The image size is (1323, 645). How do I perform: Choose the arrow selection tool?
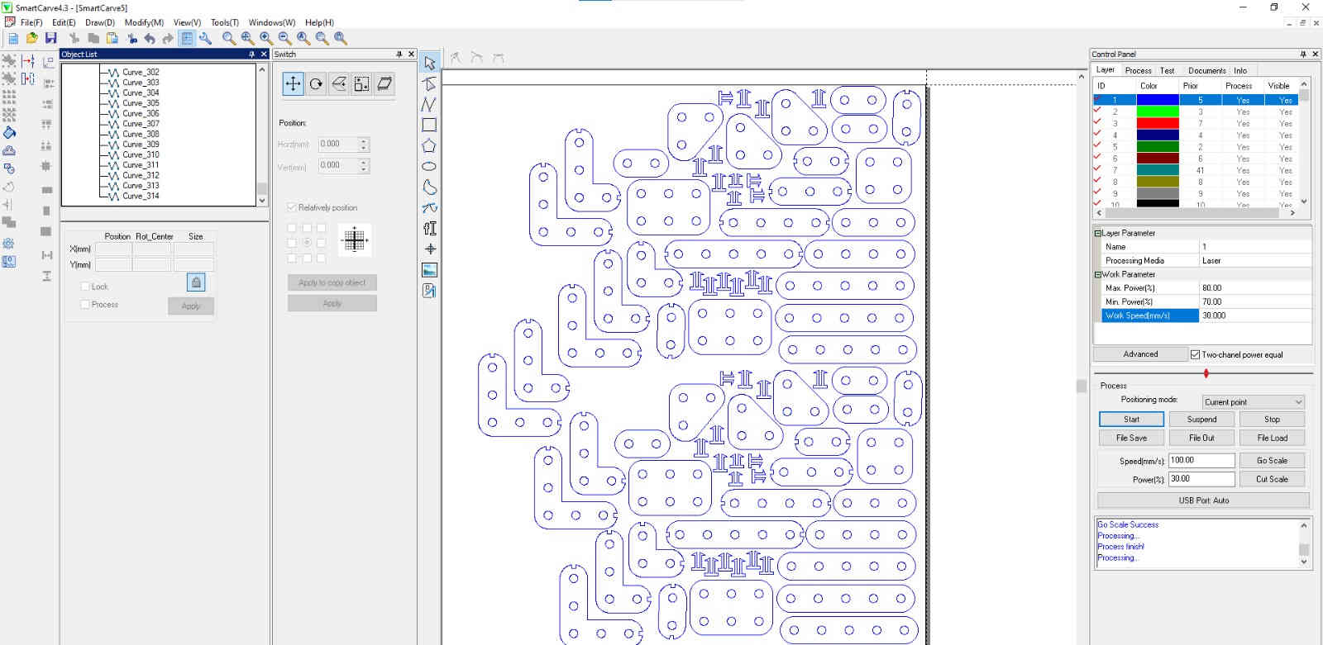click(x=429, y=63)
